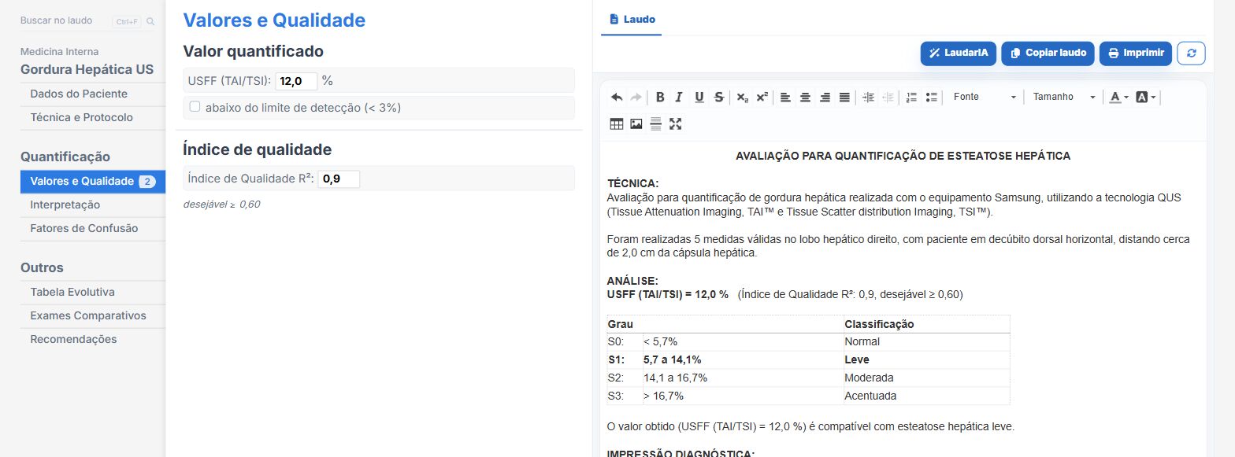Open Exames Comparativos section
Image resolution: width=1235 pixels, height=457 pixels.
(x=93, y=315)
